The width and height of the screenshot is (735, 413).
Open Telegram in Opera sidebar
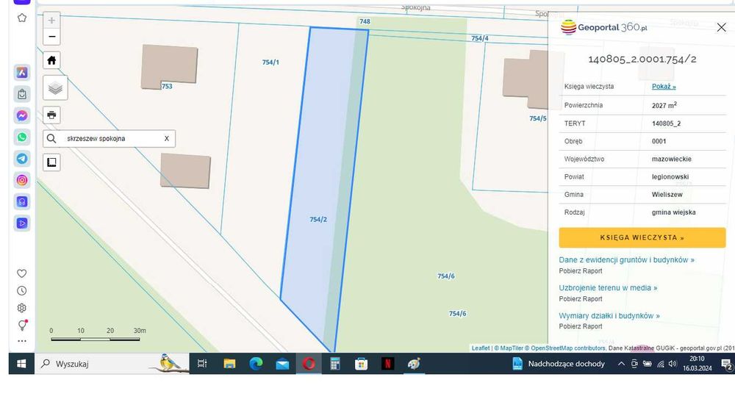pos(22,159)
